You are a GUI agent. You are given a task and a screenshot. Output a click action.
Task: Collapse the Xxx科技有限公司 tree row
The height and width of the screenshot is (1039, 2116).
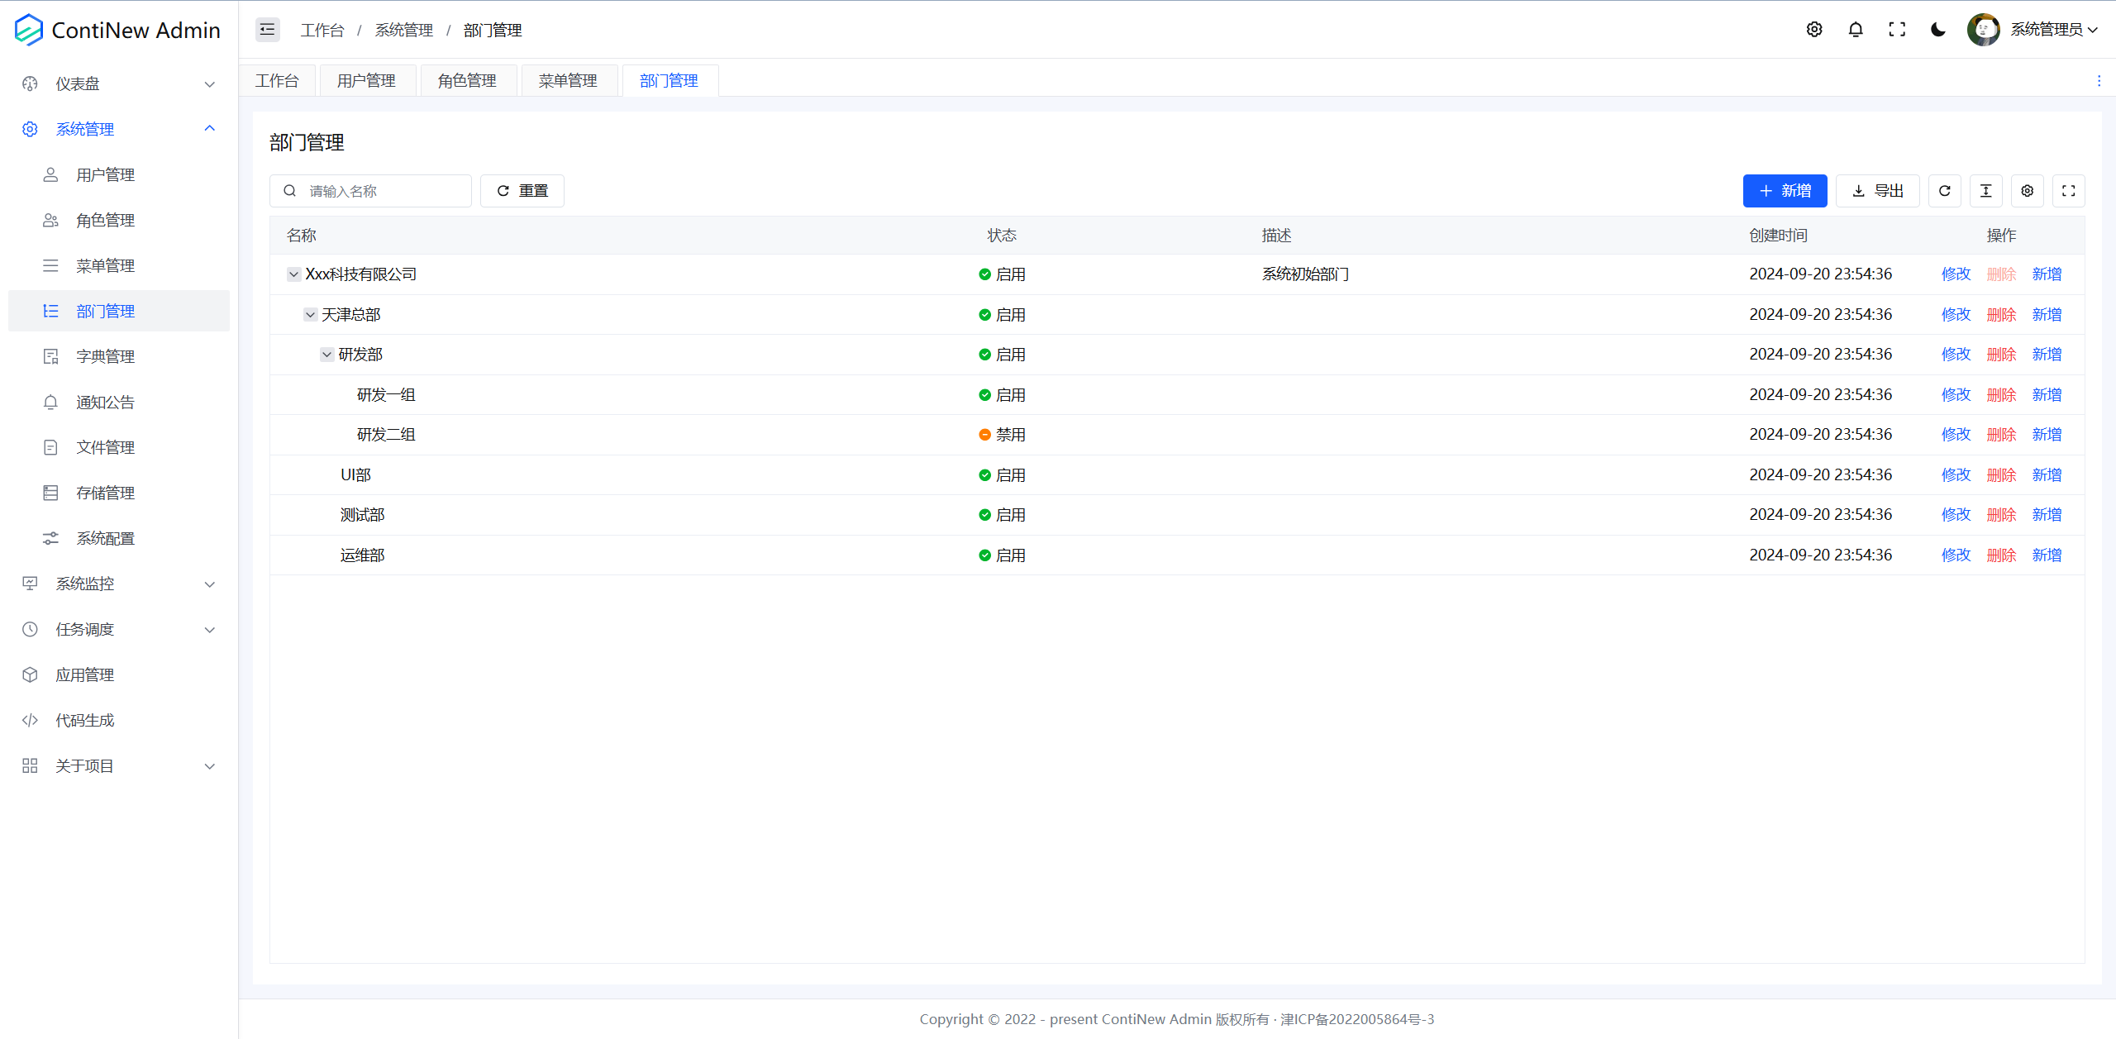(x=293, y=274)
